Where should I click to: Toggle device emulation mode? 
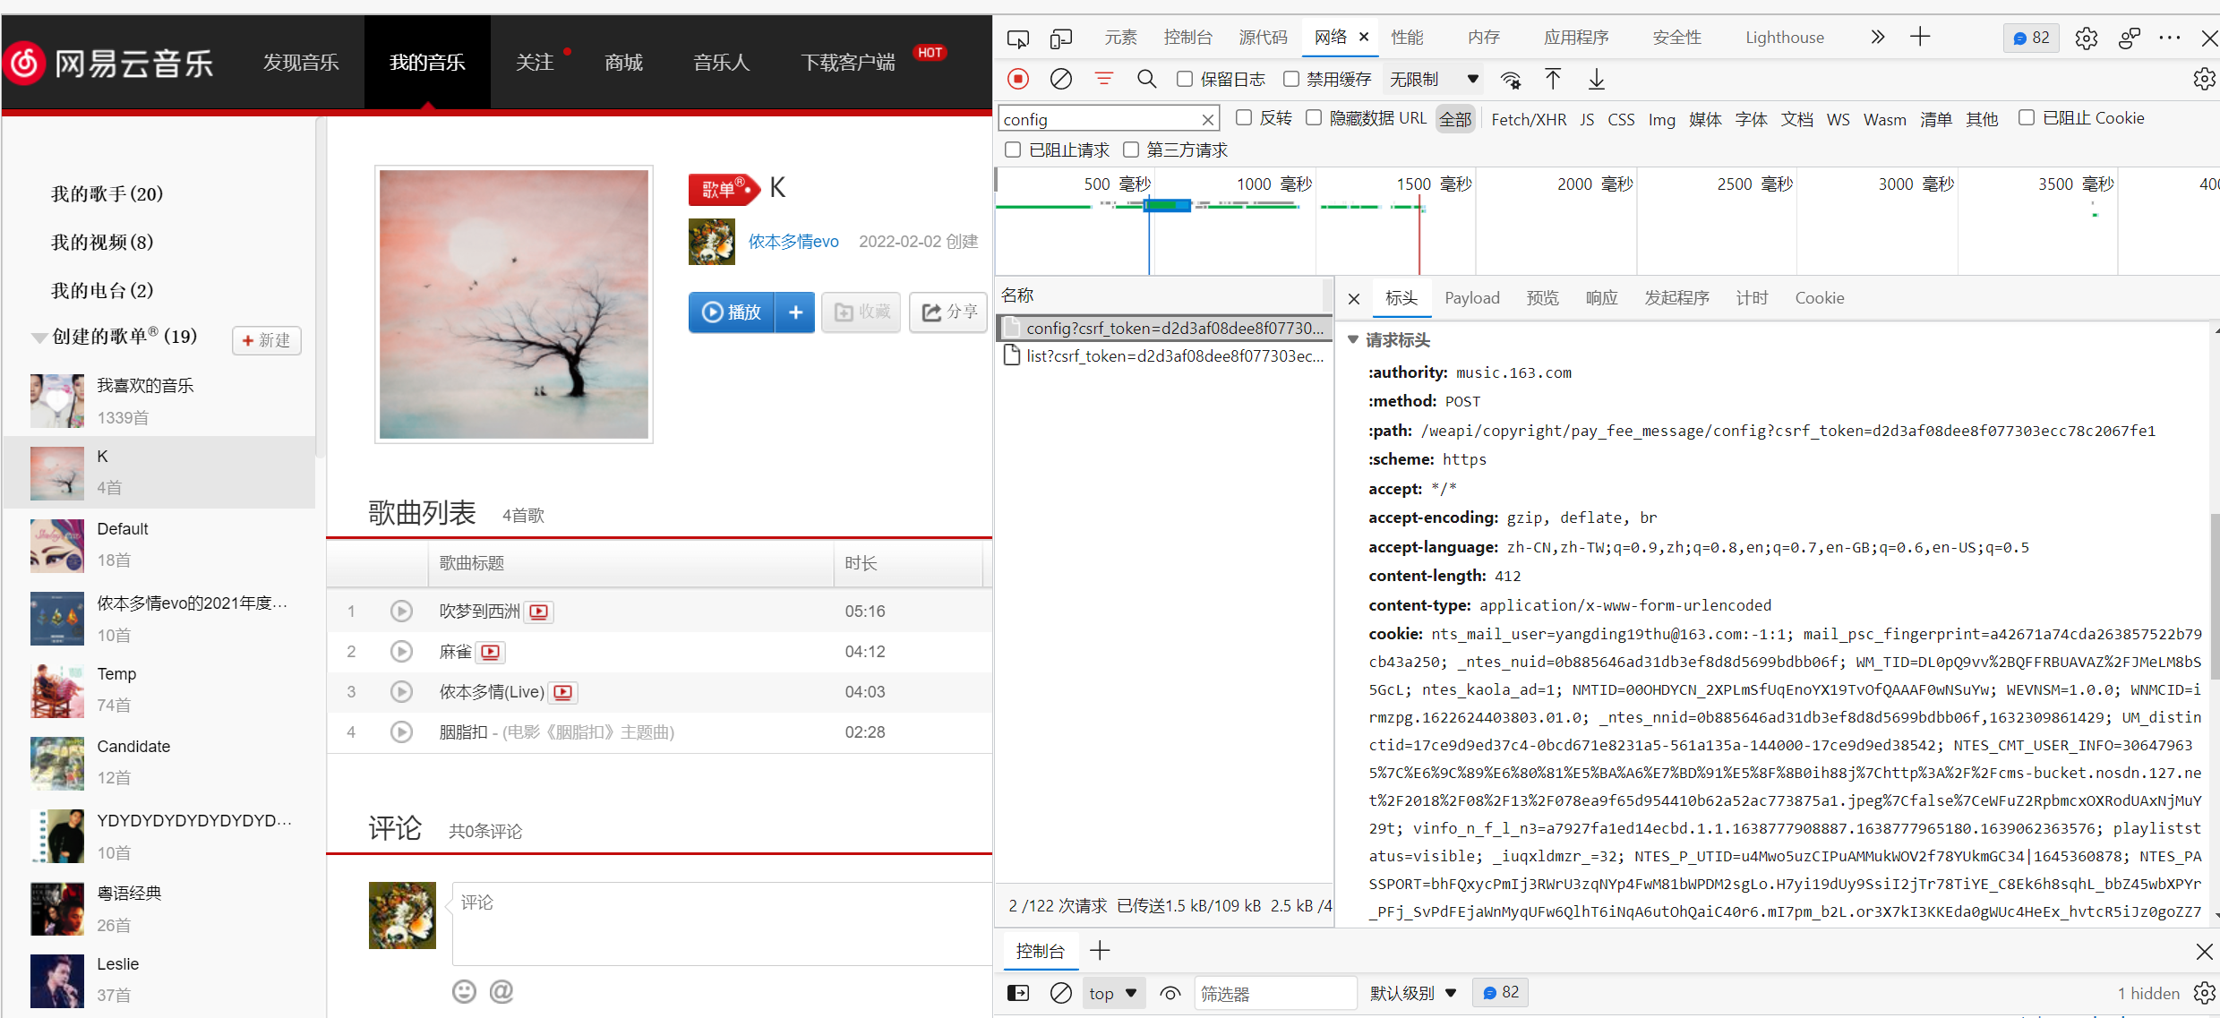click(1060, 38)
